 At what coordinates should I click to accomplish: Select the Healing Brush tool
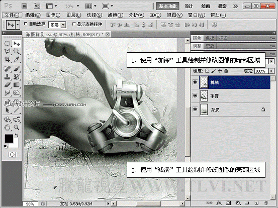7,69
